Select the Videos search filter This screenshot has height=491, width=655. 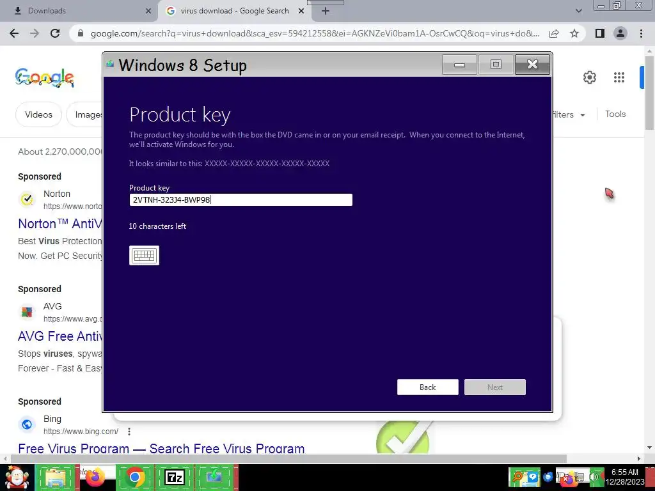(x=38, y=114)
